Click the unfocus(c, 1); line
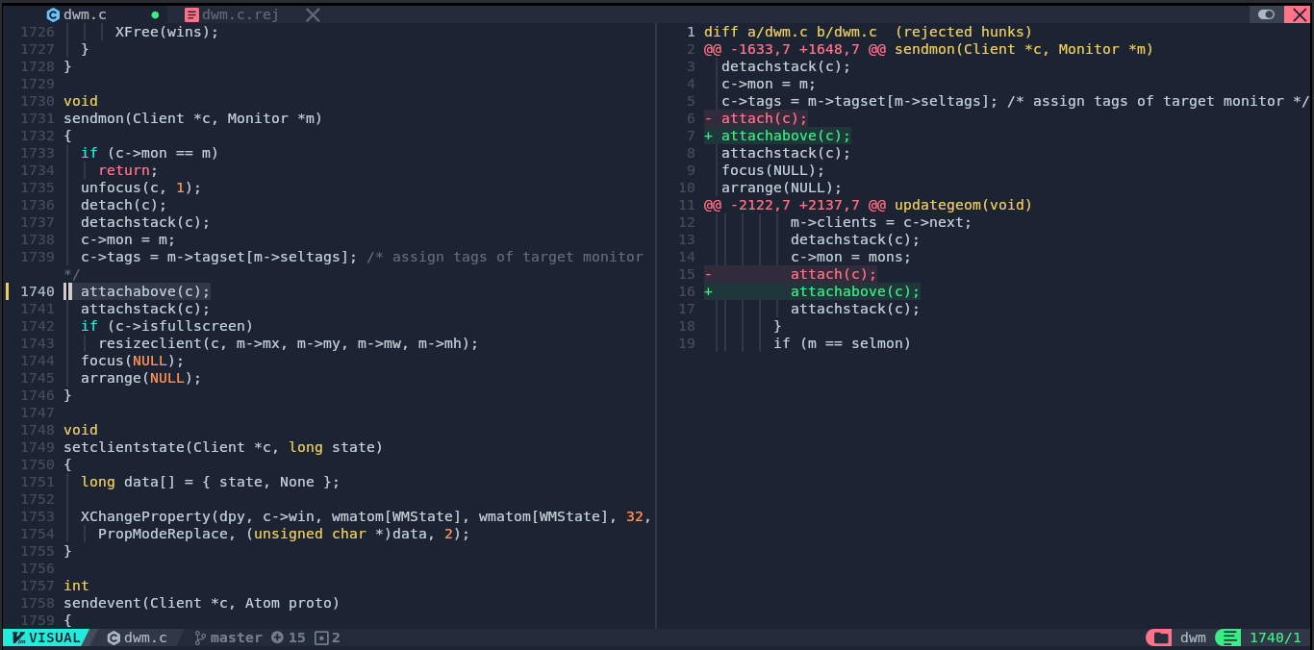Viewport: 1314px width, 650px height. click(x=140, y=187)
